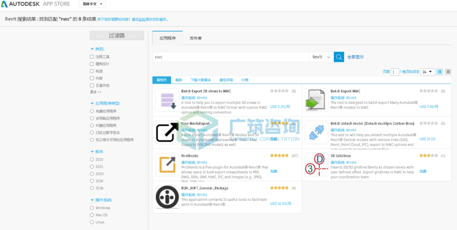Click the USD 12.00 price text
This screenshot has width=457, height=230.
(x=427, y=139)
